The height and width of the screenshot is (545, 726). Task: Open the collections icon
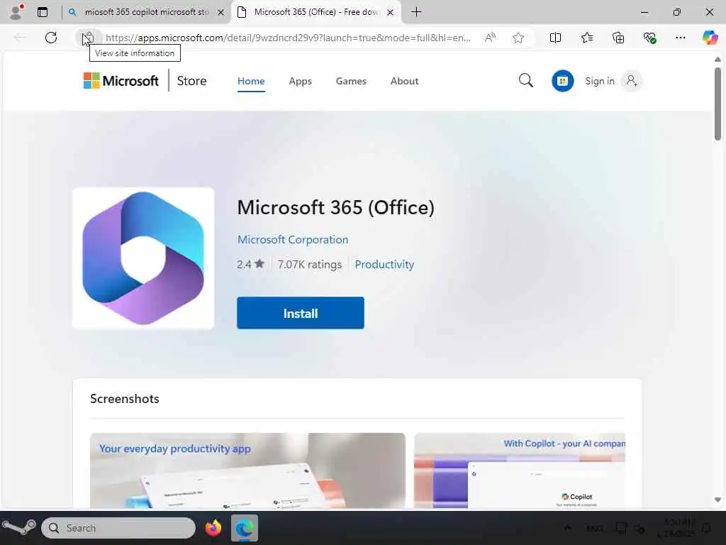[x=618, y=38]
